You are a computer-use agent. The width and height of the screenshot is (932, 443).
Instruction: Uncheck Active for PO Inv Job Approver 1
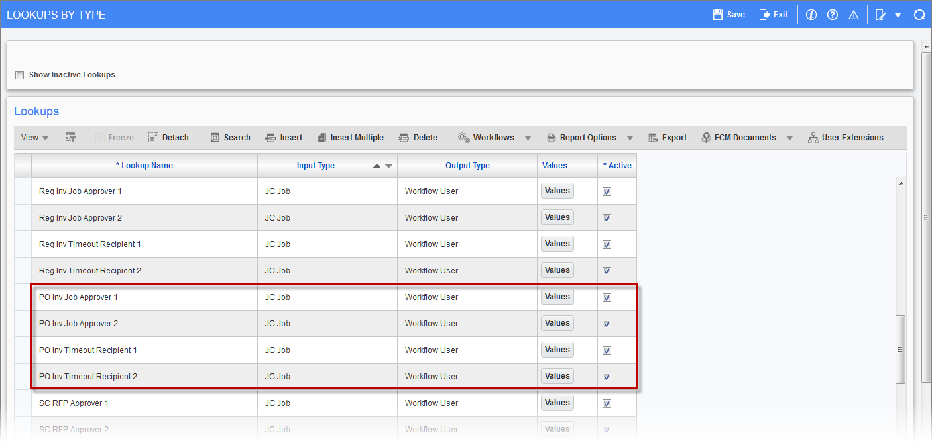tap(607, 297)
